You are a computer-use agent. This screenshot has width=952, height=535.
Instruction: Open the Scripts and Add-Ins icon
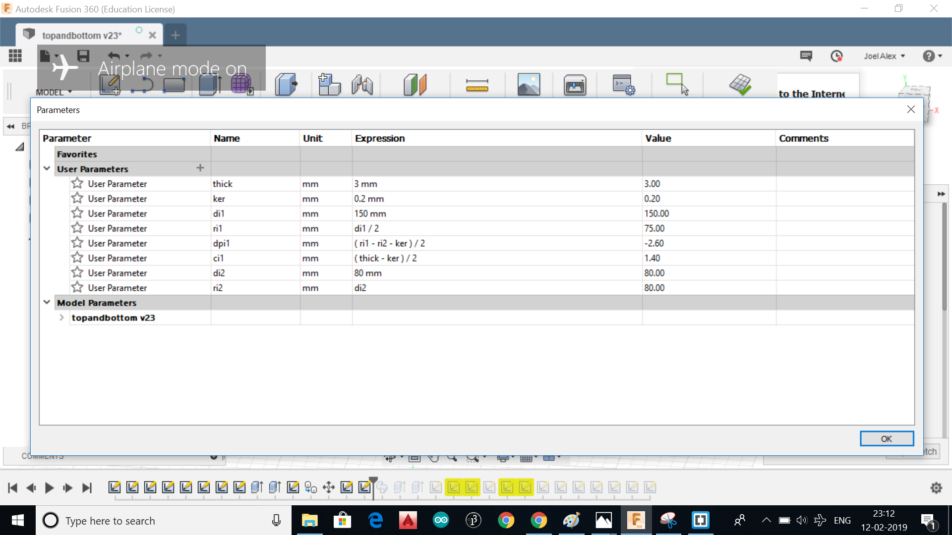point(623,85)
